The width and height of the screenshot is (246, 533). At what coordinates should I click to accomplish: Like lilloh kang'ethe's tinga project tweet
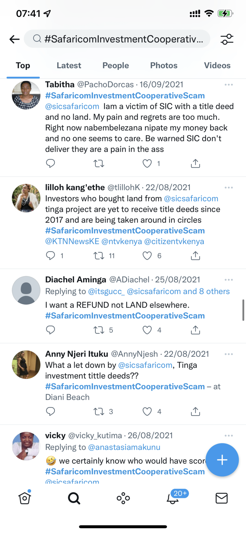(x=147, y=255)
